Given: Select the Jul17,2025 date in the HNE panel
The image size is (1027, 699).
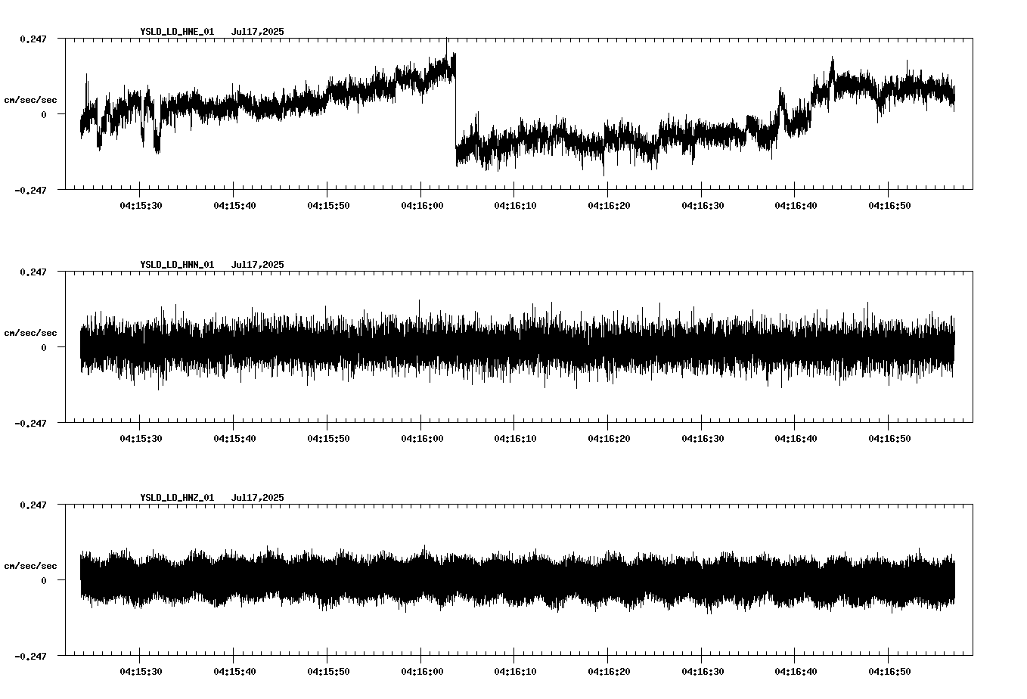Looking at the screenshot, I should (x=258, y=32).
